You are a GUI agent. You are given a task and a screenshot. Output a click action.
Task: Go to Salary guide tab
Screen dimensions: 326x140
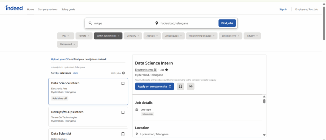coord(68,9)
